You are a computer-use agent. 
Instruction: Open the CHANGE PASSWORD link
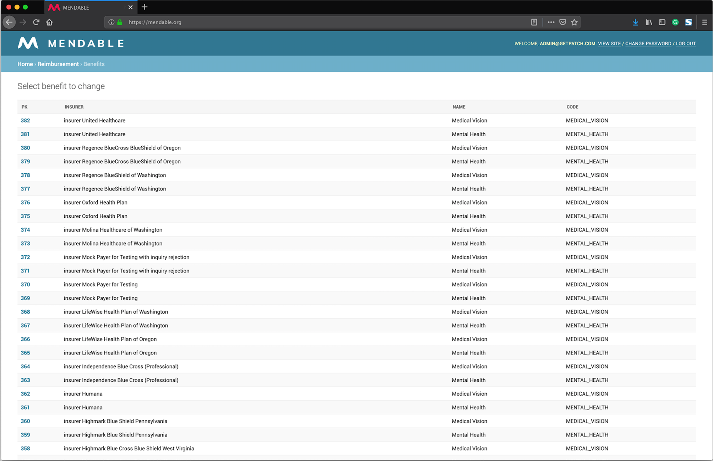(648, 44)
